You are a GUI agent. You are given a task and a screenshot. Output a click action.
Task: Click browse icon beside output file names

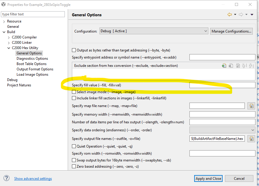tap(251, 138)
